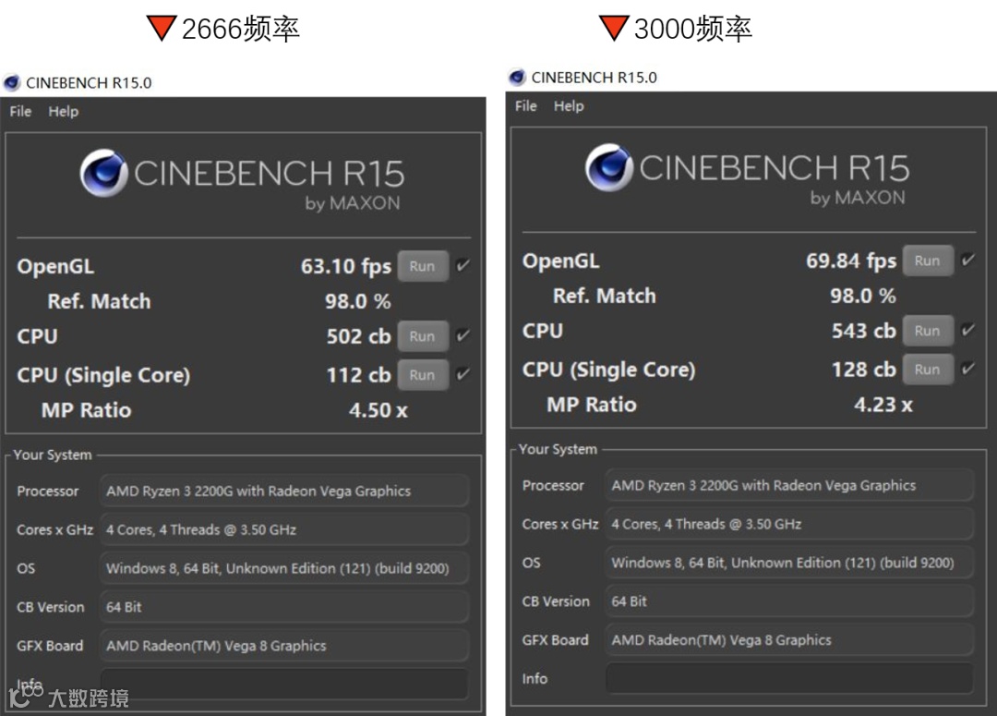
Task: Click the OS field in the left window
Action: click(284, 568)
